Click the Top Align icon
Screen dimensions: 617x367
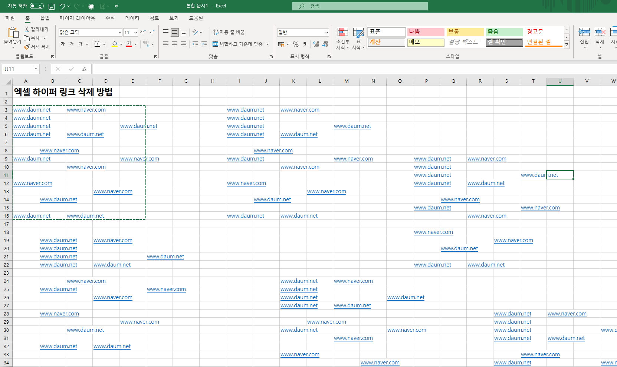[x=166, y=32]
